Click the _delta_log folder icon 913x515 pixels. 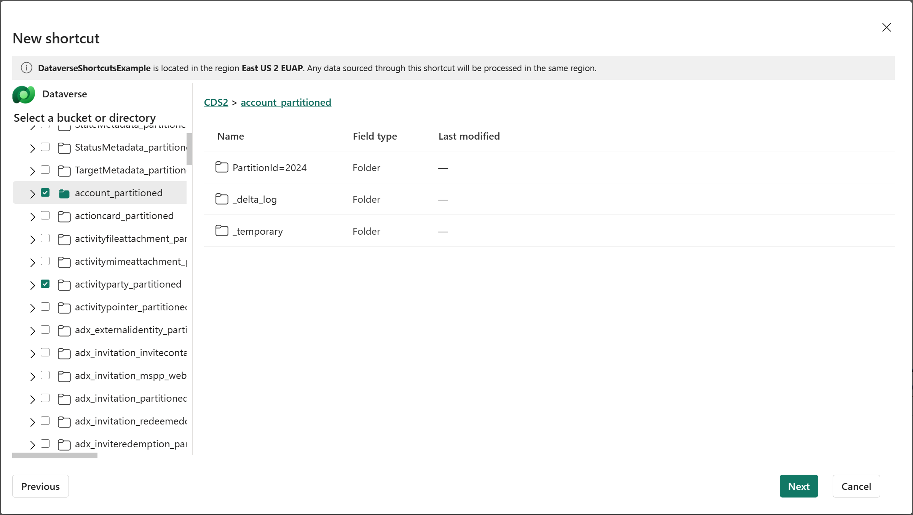pos(222,199)
